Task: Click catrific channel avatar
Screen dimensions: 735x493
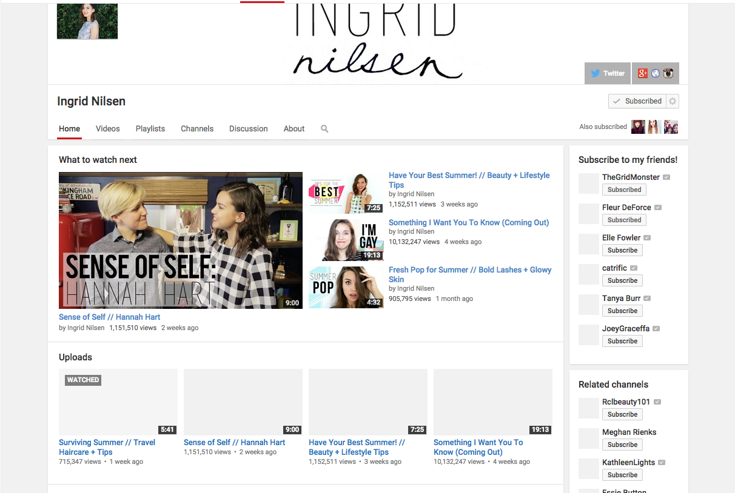Action: [589, 274]
